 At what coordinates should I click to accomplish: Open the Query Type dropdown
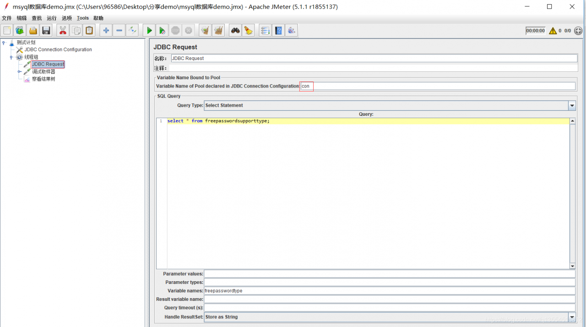click(572, 105)
